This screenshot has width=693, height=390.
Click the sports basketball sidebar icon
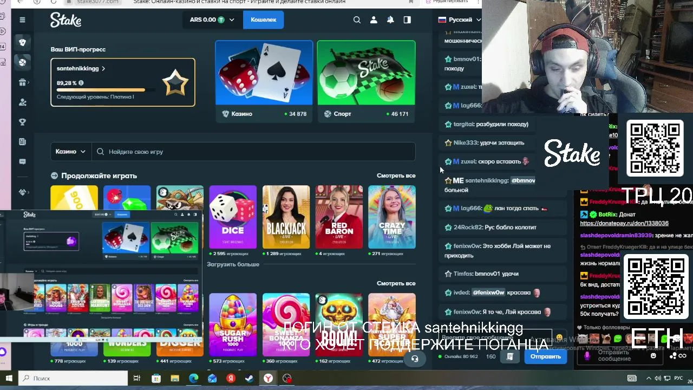(22, 62)
